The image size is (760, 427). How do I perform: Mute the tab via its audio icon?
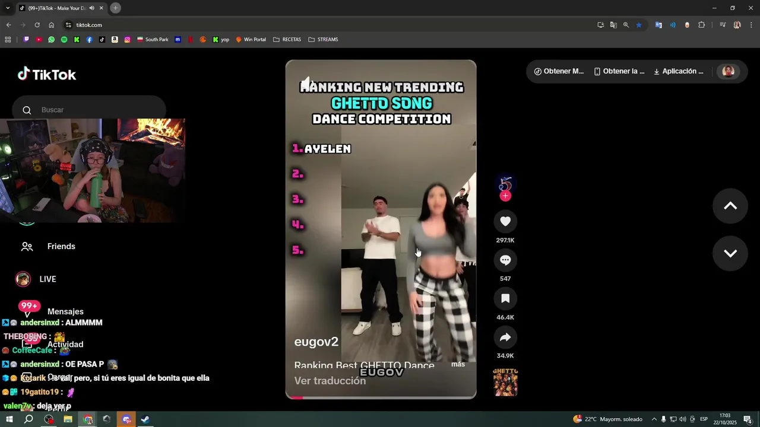pos(91,8)
